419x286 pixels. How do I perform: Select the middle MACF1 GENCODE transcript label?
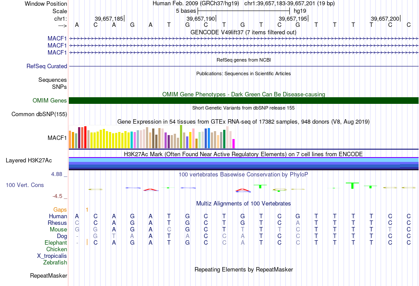tap(57, 46)
